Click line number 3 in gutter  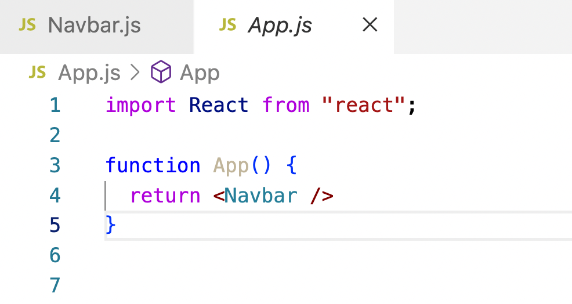[55, 165]
